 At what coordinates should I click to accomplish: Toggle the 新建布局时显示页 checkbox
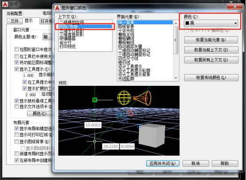coord(16,153)
